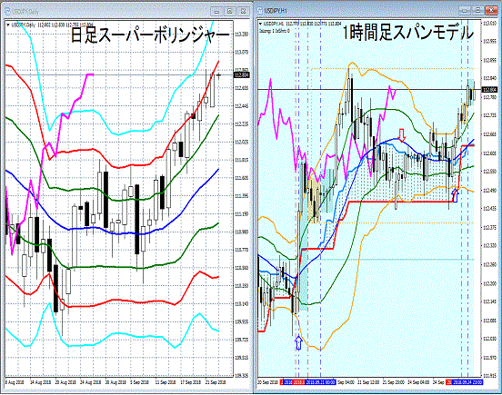
Task: Click the 20 Sep 2018 H1 date label
Action: (x=268, y=382)
